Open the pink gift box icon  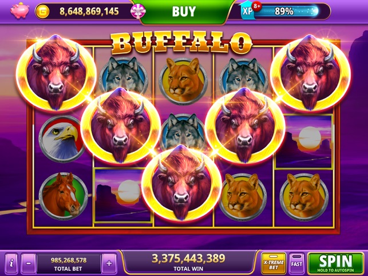coord(138,11)
